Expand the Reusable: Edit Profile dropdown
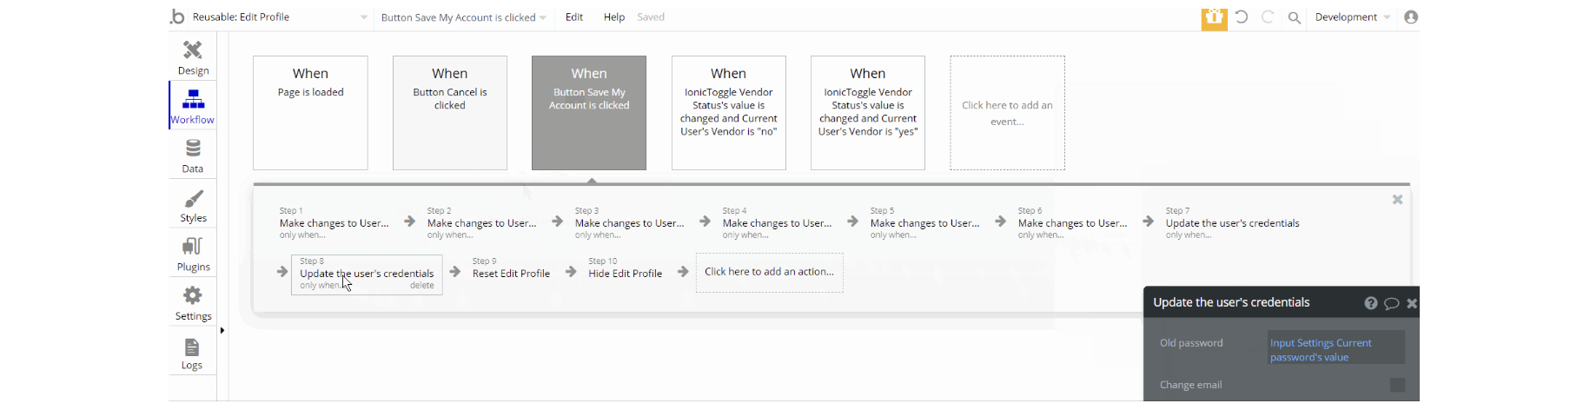 363,17
